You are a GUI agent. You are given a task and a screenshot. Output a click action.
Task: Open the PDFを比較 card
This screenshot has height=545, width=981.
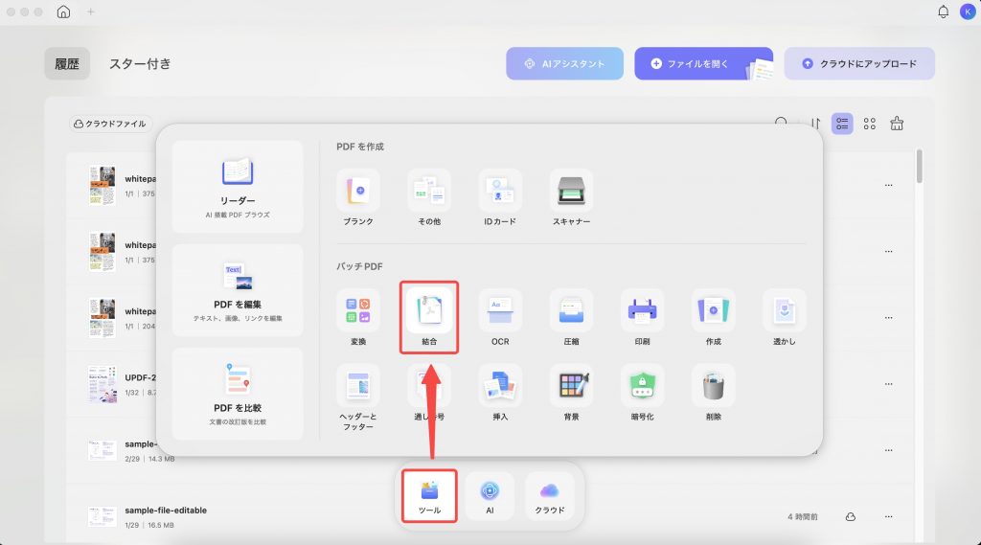[x=238, y=394]
